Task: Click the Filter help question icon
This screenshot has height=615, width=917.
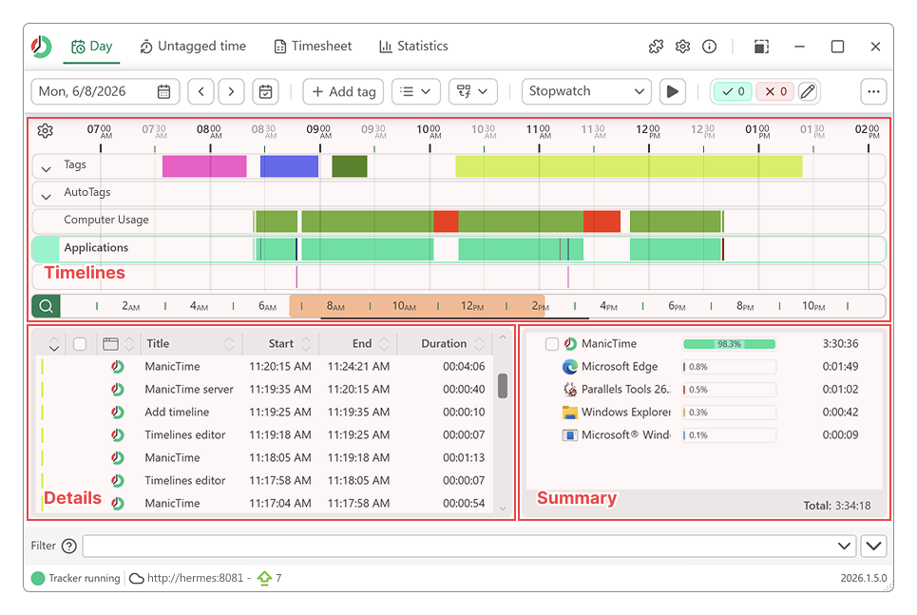Action: point(69,546)
